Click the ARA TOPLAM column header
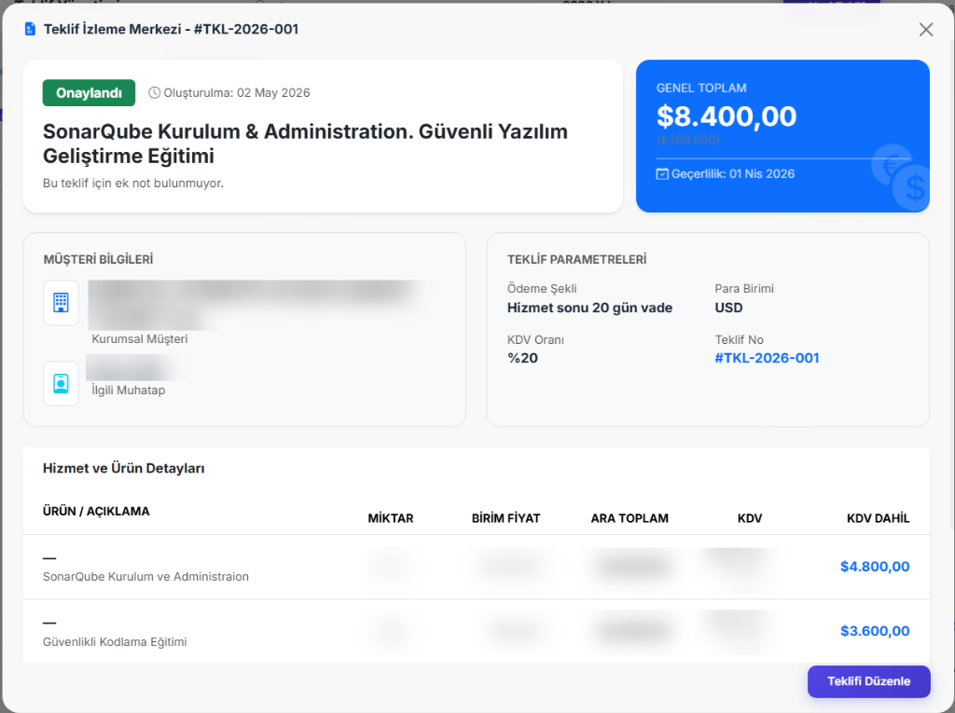The width and height of the screenshot is (955, 713). [x=630, y=518]
